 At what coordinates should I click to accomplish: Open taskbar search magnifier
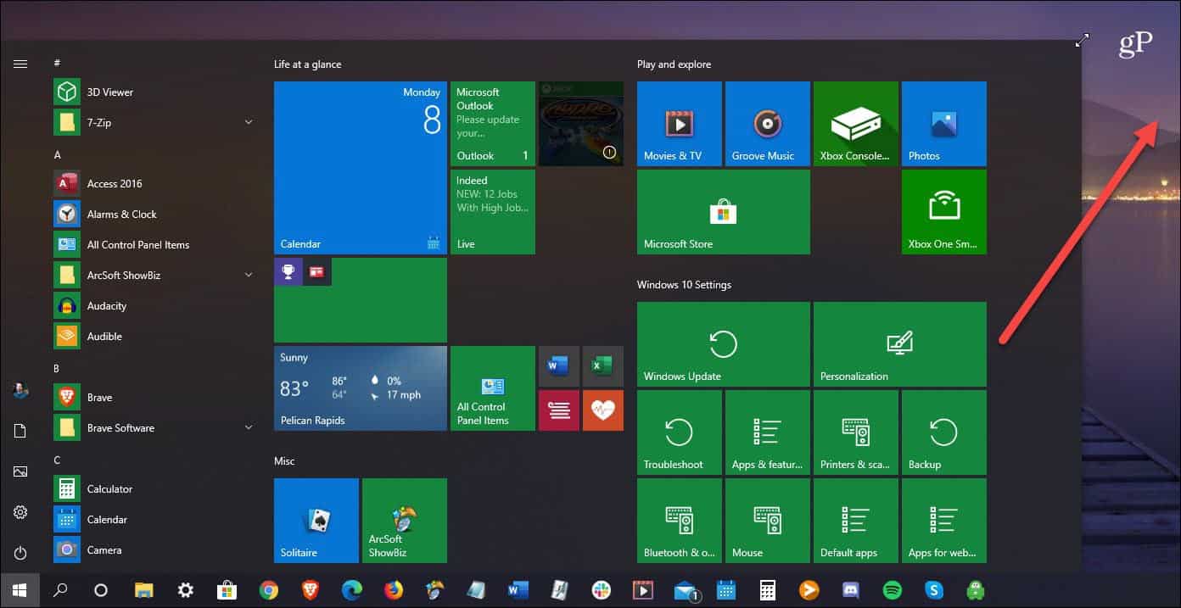coord(60,590)
